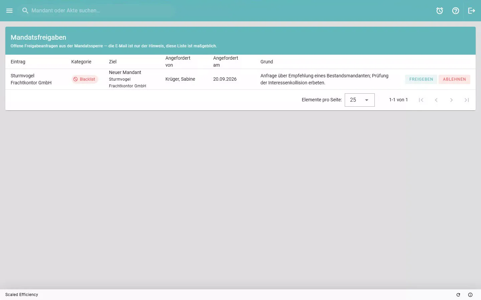Open the Elemente pro Seite dropdown

click(359, 100)
